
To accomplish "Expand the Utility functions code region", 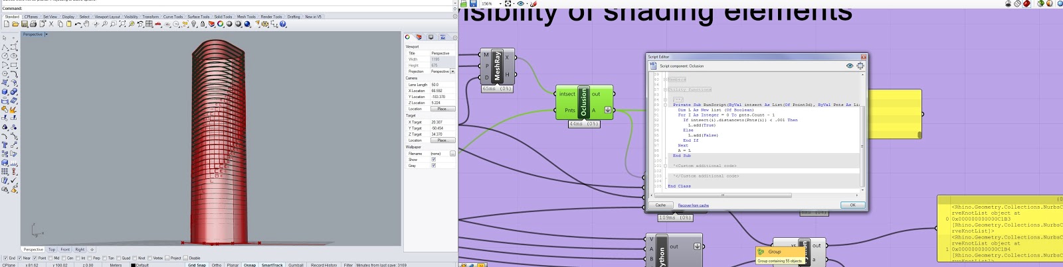I will 665,89.
